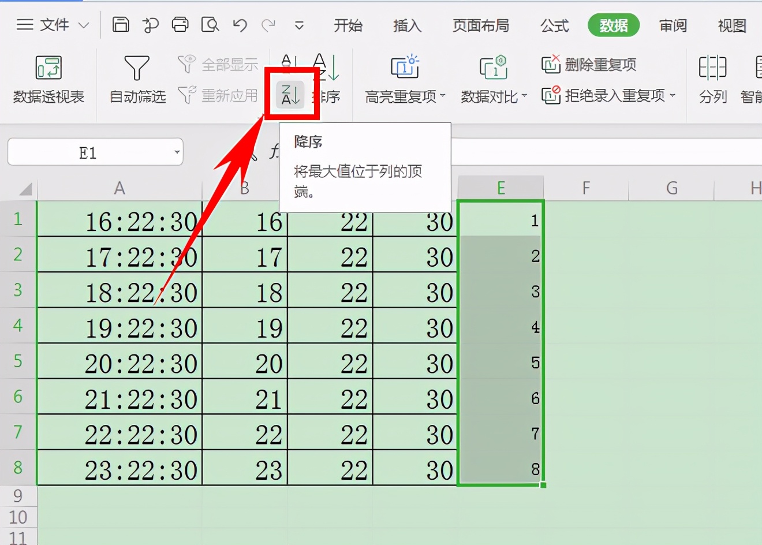762x545 pixels.
Task: Click cell B4 with value 19
Action: [245, 326]
